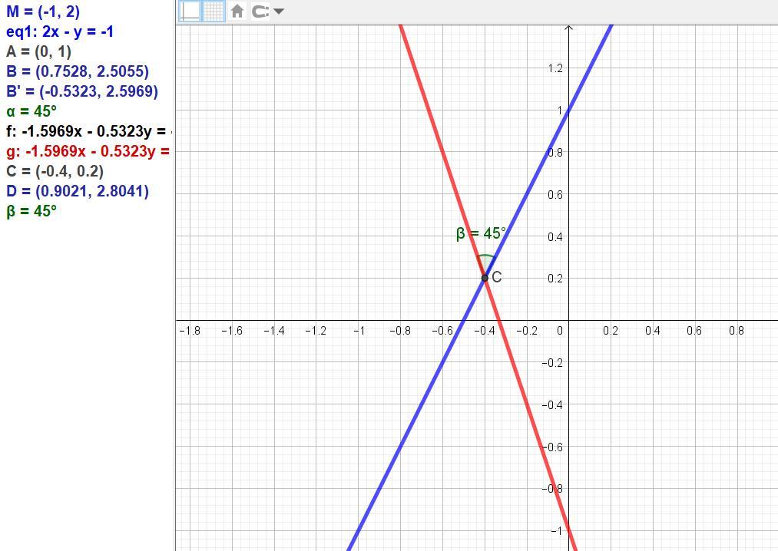Open the point capturing dropdown arrow
778x551 pixels.
(x=279, y=11)
